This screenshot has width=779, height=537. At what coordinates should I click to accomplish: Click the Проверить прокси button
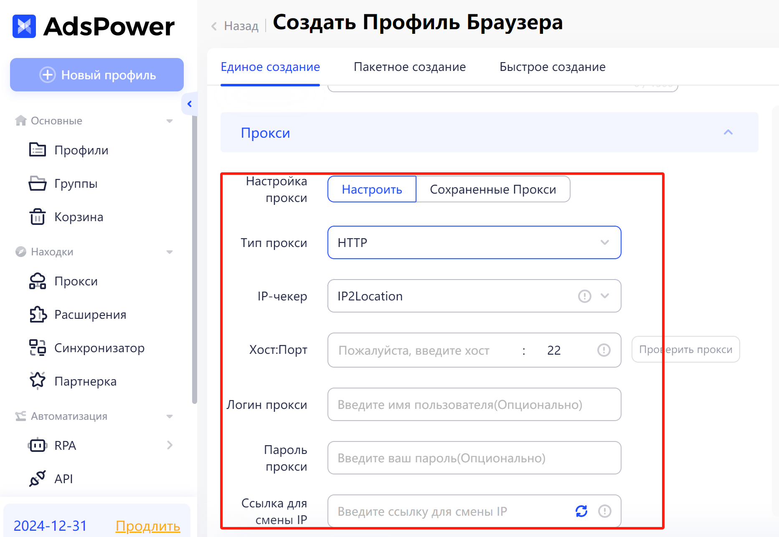pyautogui.click(x=686, y=349)
